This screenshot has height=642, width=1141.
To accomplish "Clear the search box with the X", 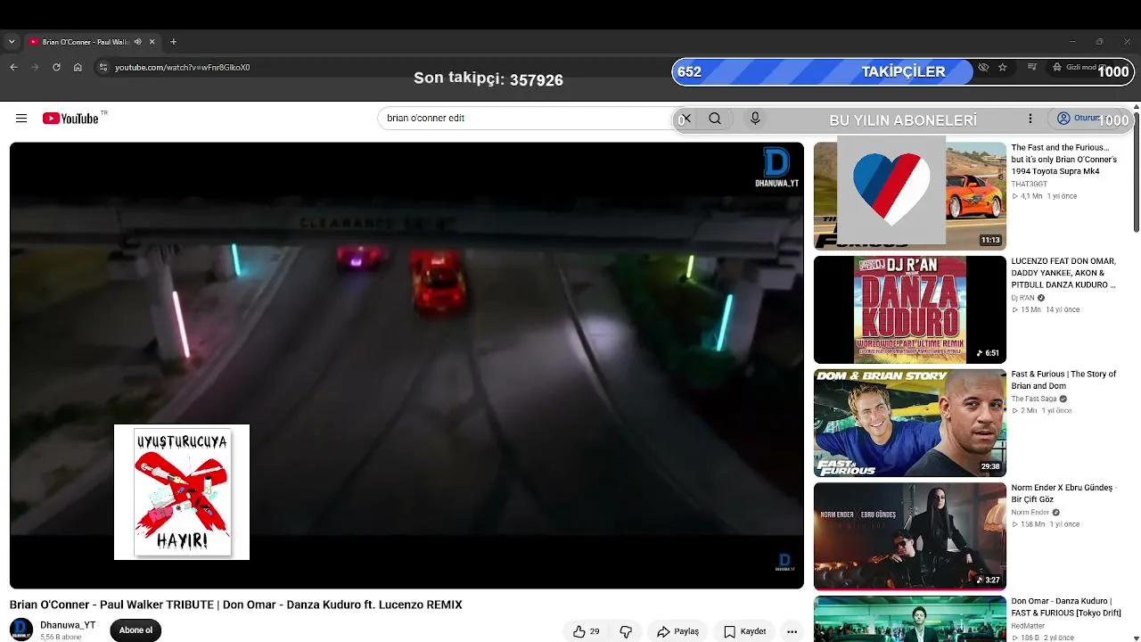I will pyautogui.click(x=685, y=119).
